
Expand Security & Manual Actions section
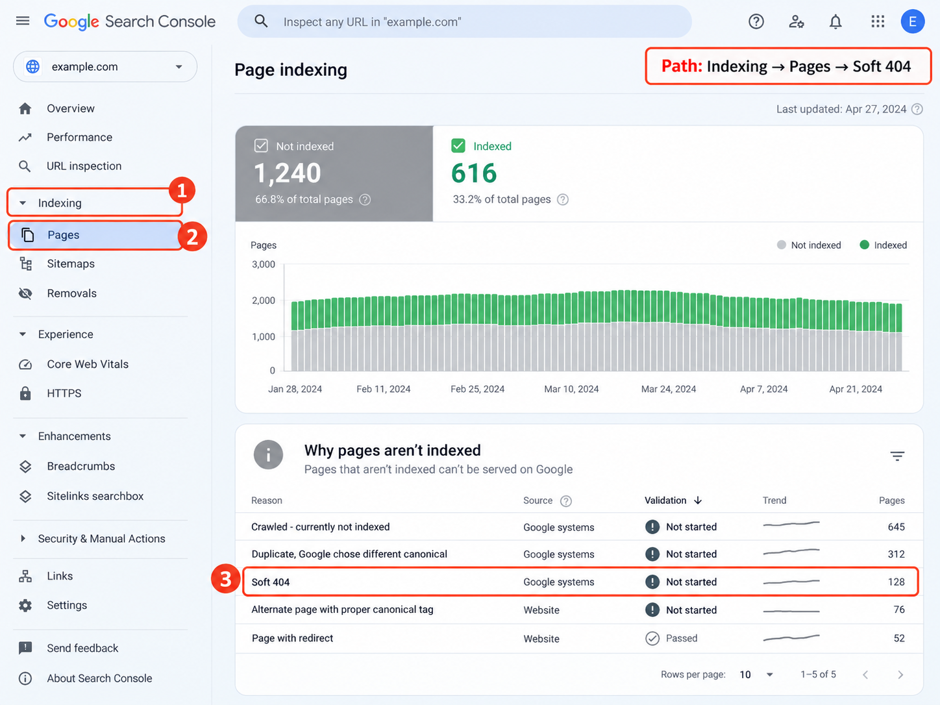pos(23,538)
